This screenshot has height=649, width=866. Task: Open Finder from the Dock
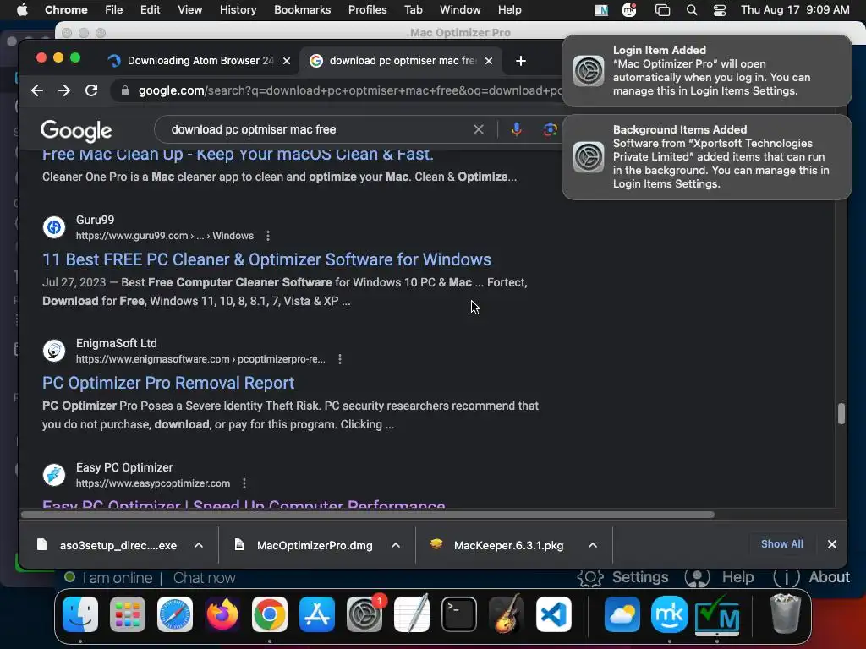pos(80,614)
